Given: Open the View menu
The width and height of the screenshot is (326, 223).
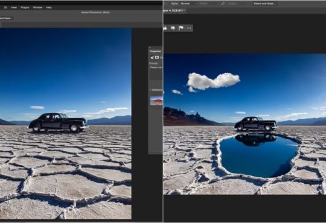Looking at the screenshot, I should click(x=14, y=7).
